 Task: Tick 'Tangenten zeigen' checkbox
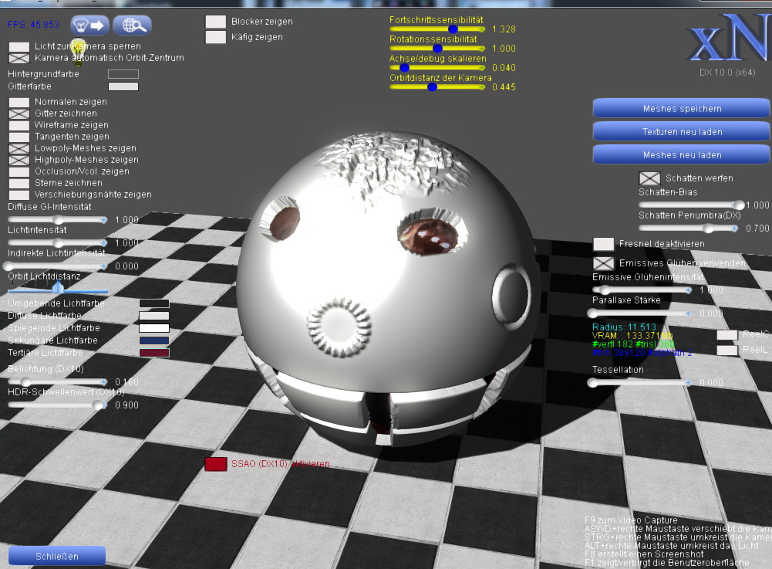click(19, 137)
